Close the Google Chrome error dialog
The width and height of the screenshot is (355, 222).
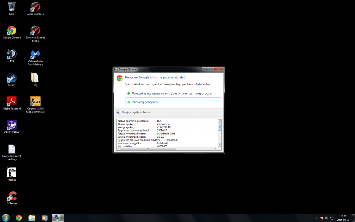click(219, 69)
